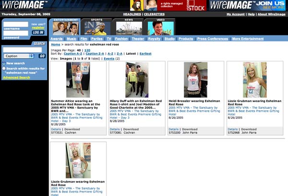Image resolution: width=288 pixels, height=196 pixels.
Task: Open Lizzie Grubman thumbnail in second row
Action: tap(78, 161)
